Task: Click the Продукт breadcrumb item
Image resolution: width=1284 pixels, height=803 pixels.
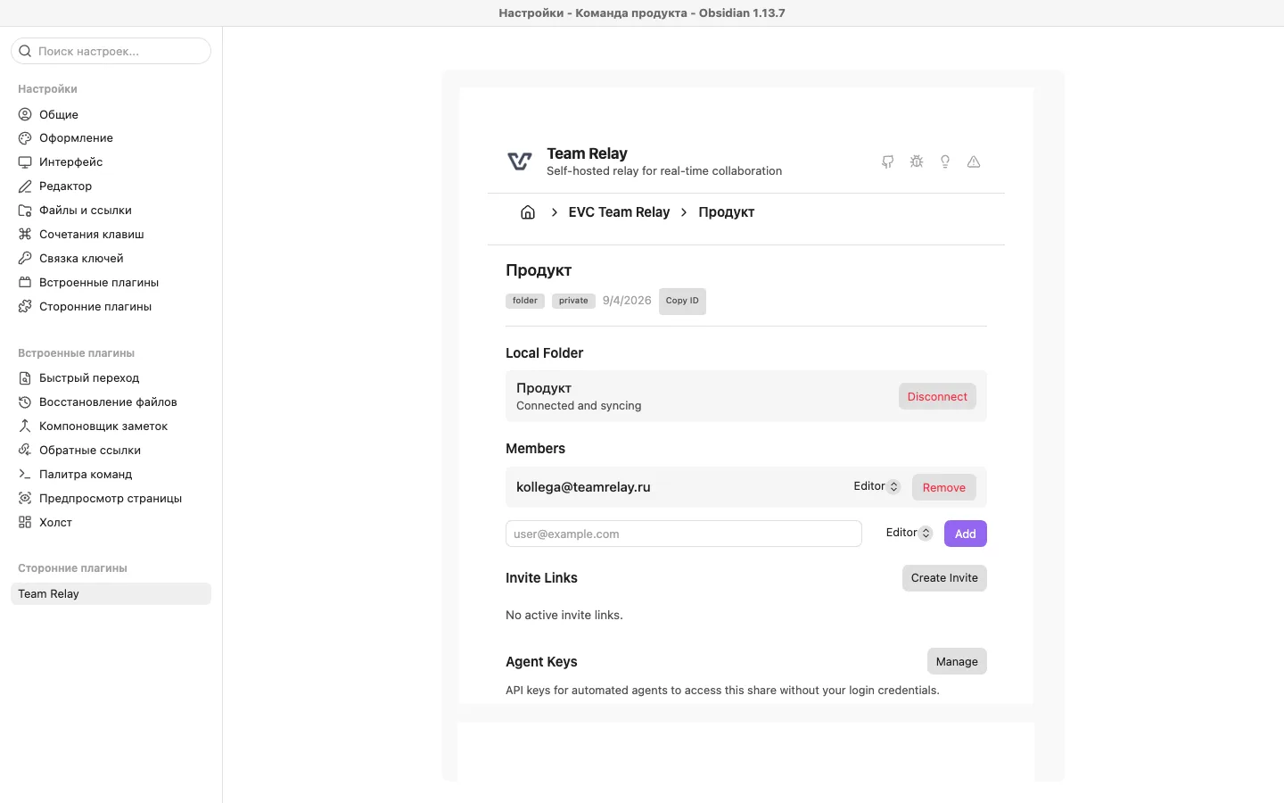Action: tap(726, 212)
